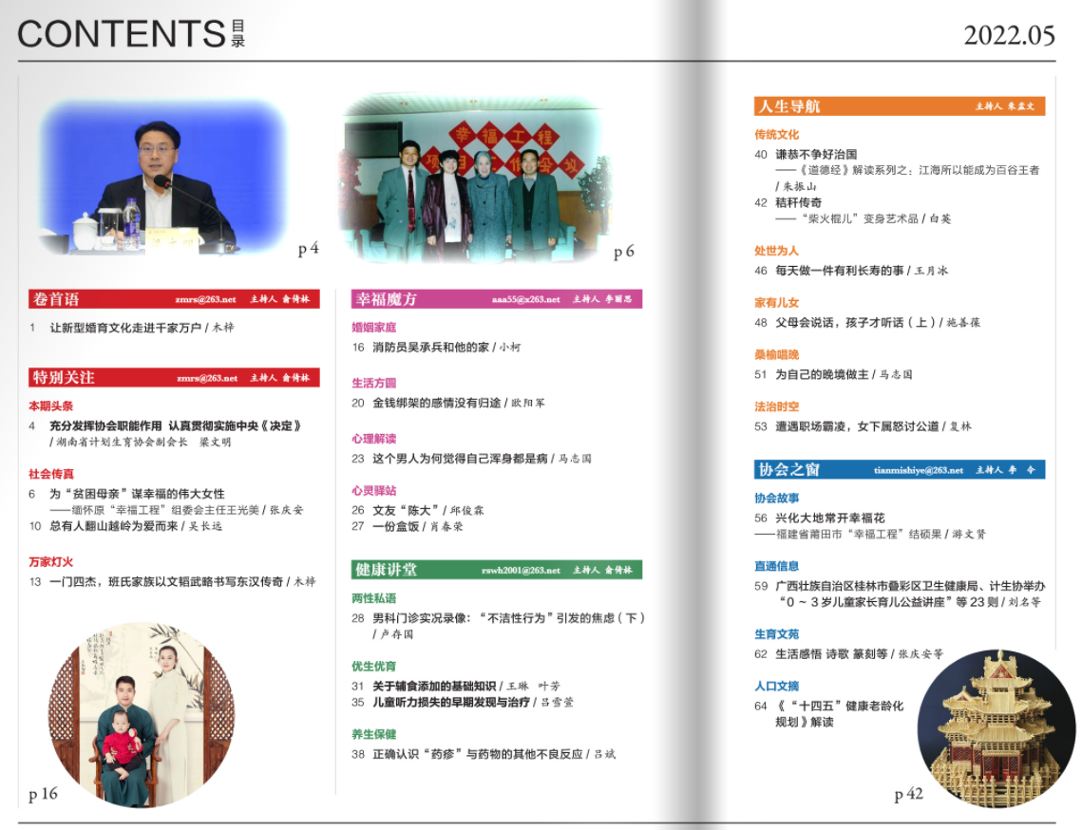Click the red 卷首语 section header
The image size is (1082, 830).
click(174, 299)
